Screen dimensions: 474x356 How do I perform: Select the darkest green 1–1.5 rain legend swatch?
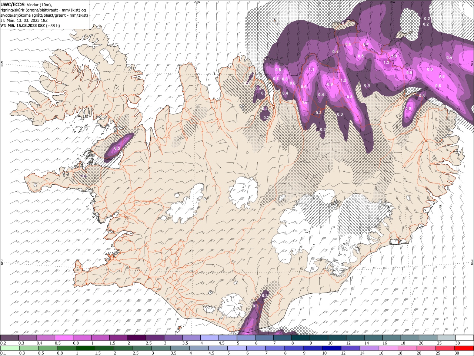85,348
